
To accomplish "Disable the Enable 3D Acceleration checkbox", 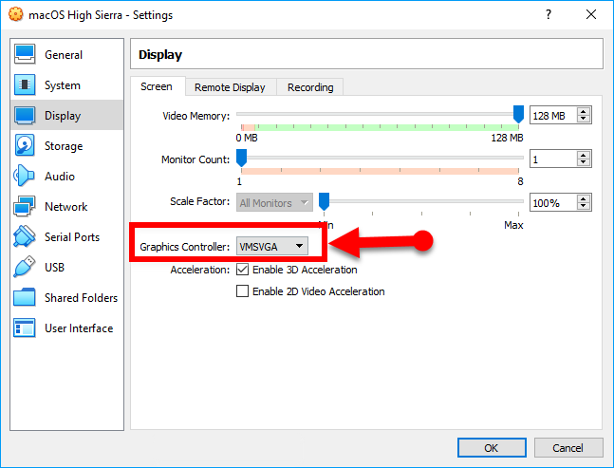I will point(242,270).
